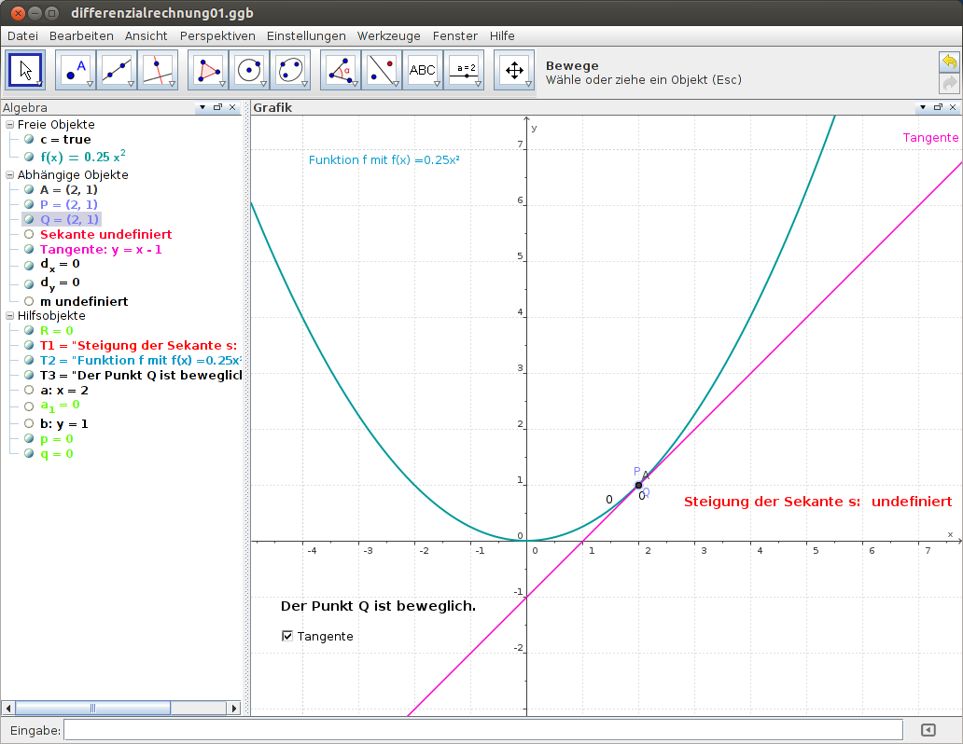Image resolution: width=963 pixels, height=744 pixels.
Task: Select the Bewege arrow tool
Action: (x=23, y=70)
